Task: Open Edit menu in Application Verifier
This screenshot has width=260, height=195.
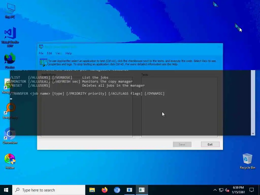Action: point(50,53)
